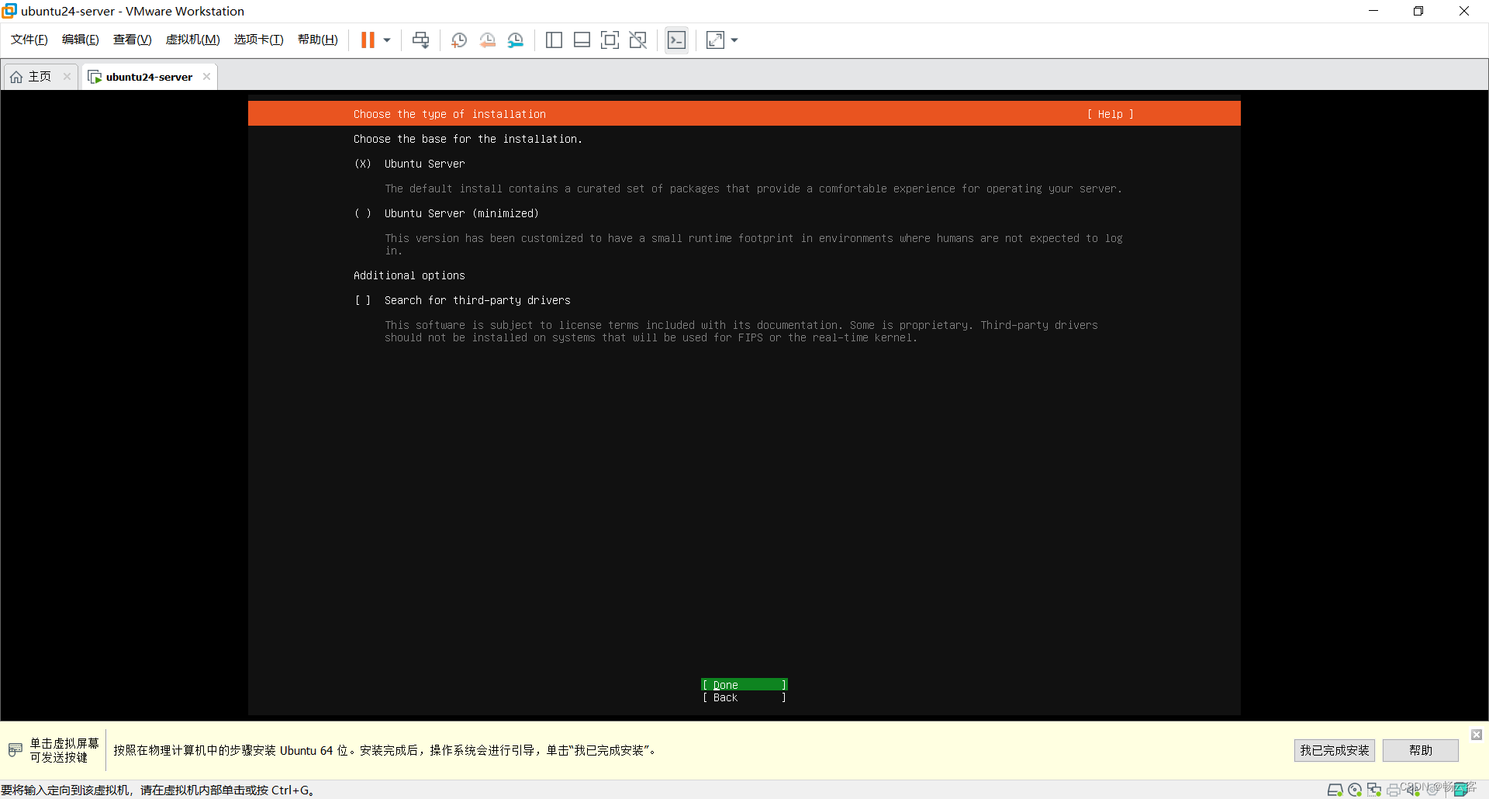Click the 'Choose the type of installation' header
This screenshot has width=1489, height=799.
click(x=450, y=114)
